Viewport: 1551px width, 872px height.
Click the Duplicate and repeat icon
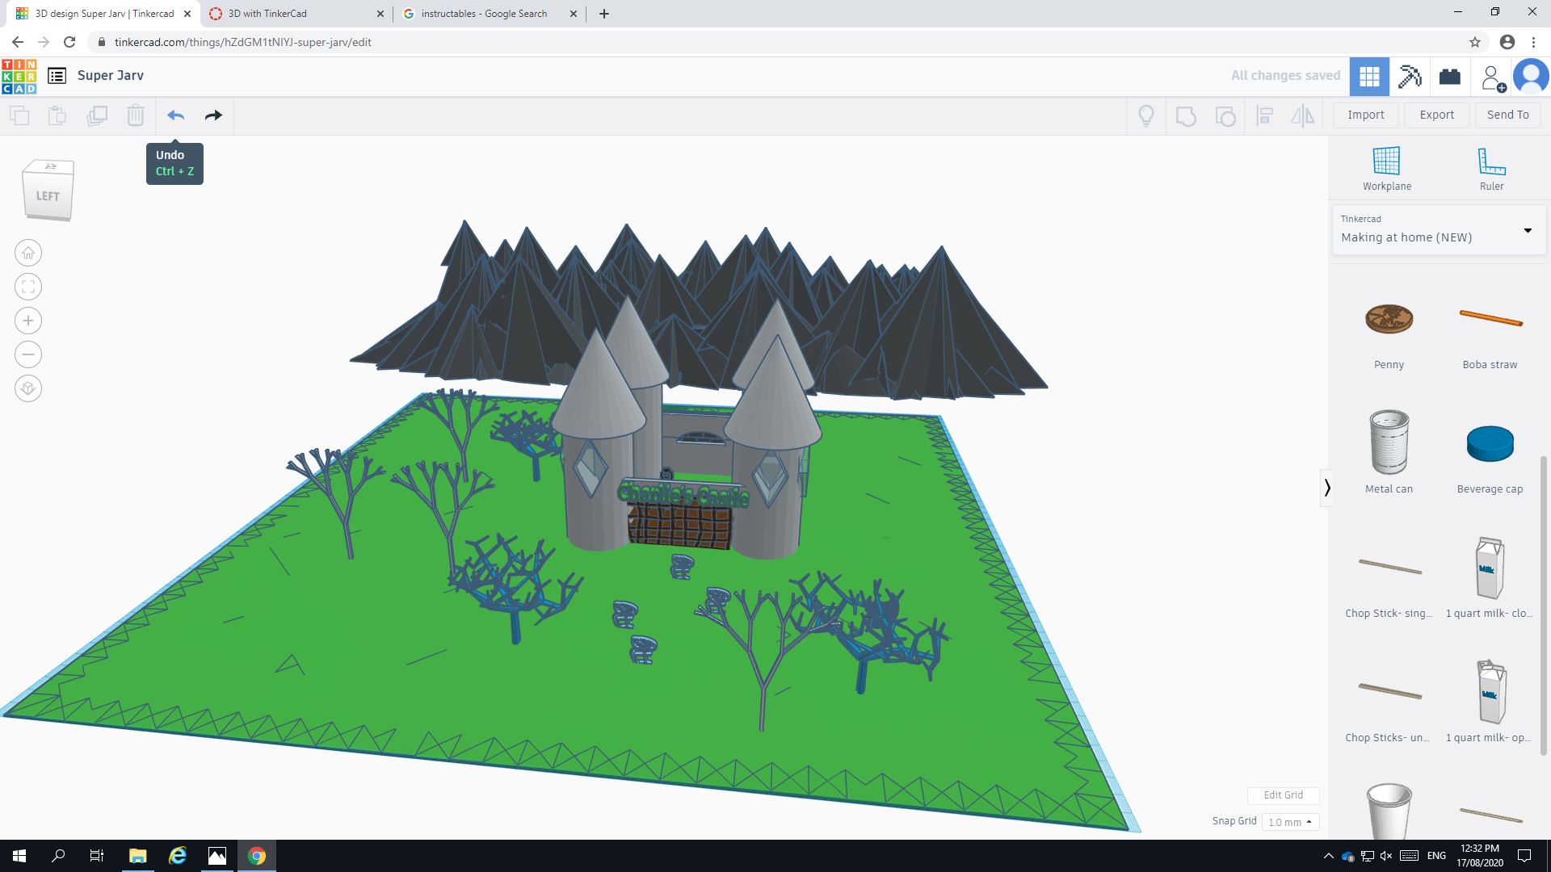coord(97,115)
